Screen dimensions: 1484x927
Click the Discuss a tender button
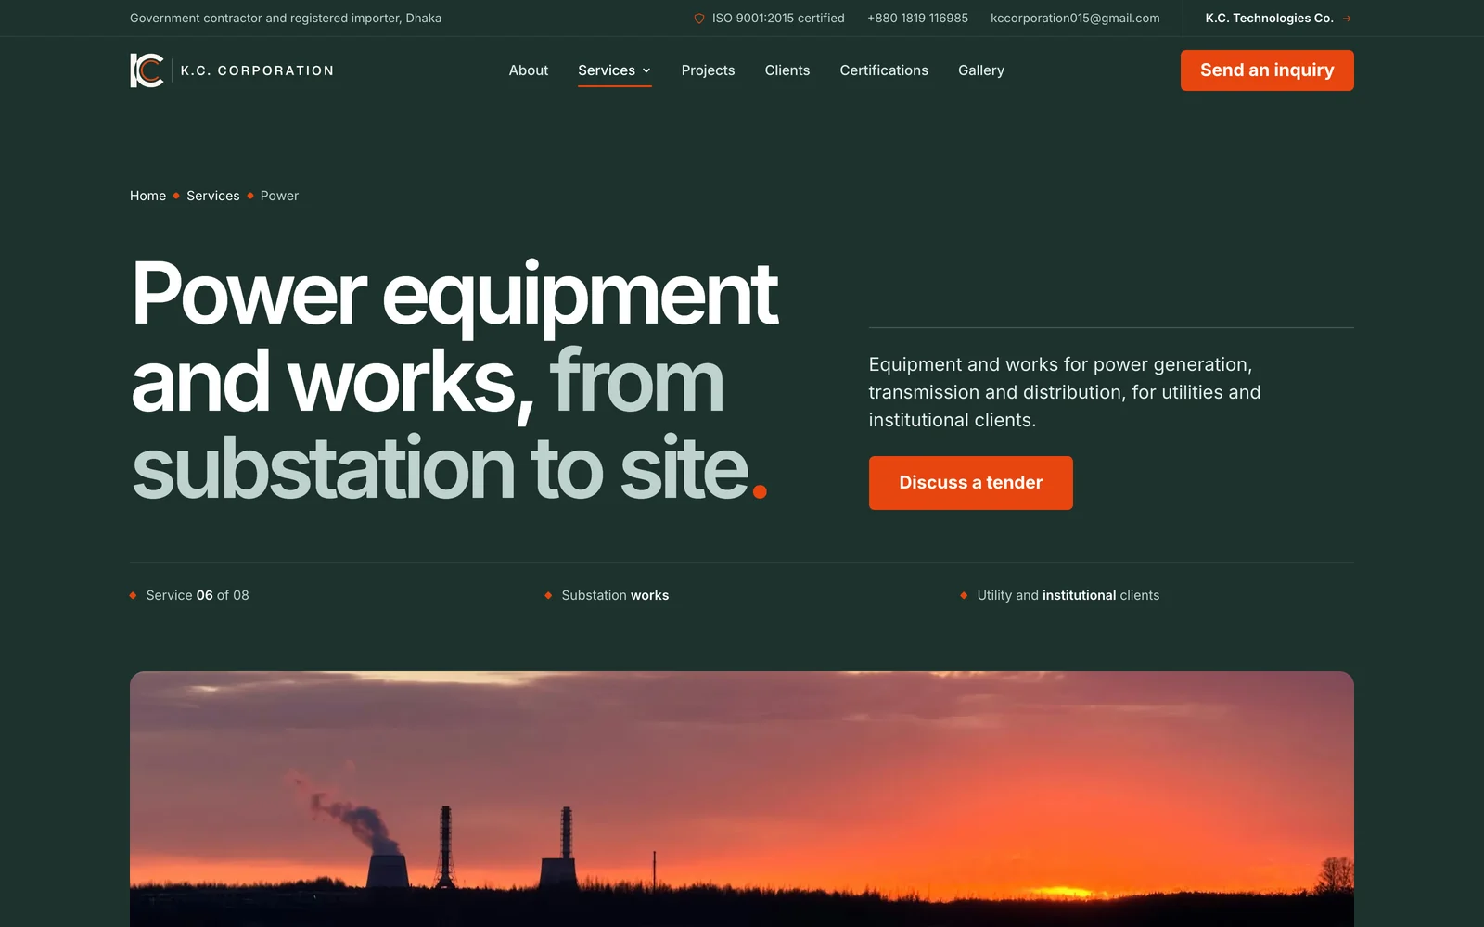pyautogui.click(x=971, y=483)
